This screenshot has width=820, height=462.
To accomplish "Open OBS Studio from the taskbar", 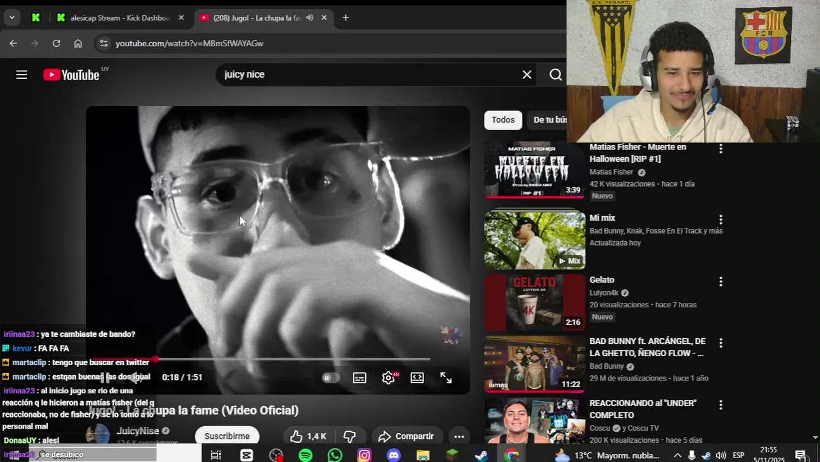I will [x=276, y=456].
